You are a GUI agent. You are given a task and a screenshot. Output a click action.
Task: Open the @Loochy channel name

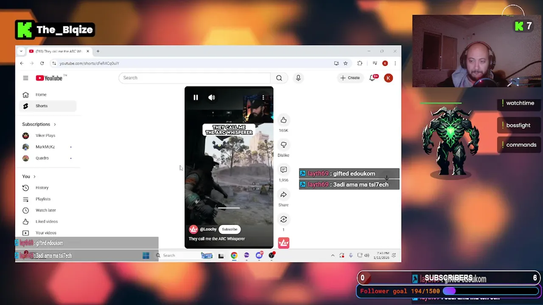208,229
